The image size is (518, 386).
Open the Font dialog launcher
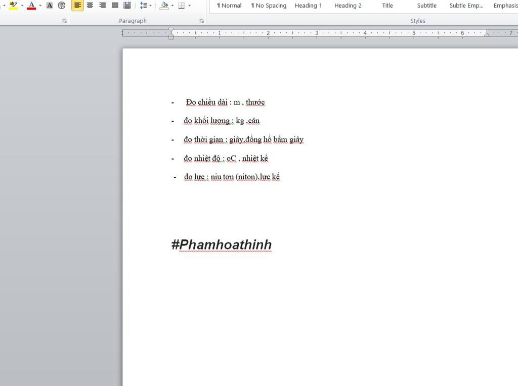point(64,21)
